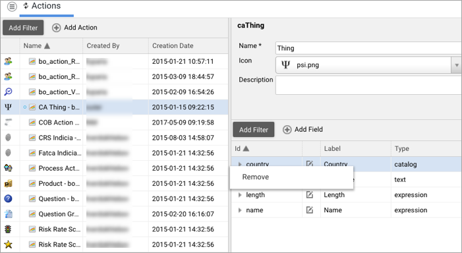The height and width of the screenshot is (253, 462).
Task: Click the text type cell
Action: click(x=400, y=180)
